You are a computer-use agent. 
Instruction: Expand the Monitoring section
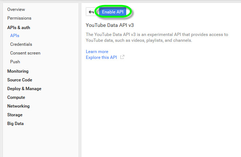18,71
